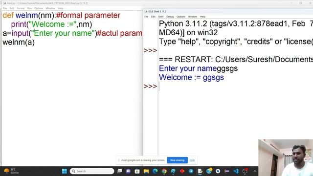
Task: Open dark purple app on taskbar
Action: (x=227, y=171)
